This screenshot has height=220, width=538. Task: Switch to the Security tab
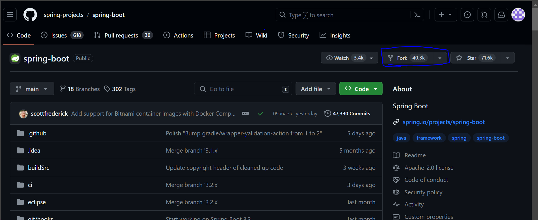point(294,35)
